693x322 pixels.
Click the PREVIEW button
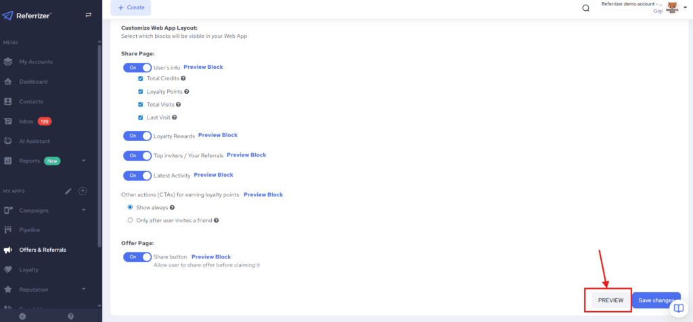[610, 300]
